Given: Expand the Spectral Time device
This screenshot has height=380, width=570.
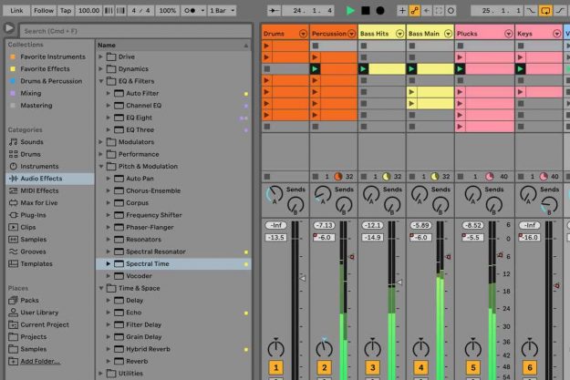Looking at the screenshot, I should coord(109,263).
